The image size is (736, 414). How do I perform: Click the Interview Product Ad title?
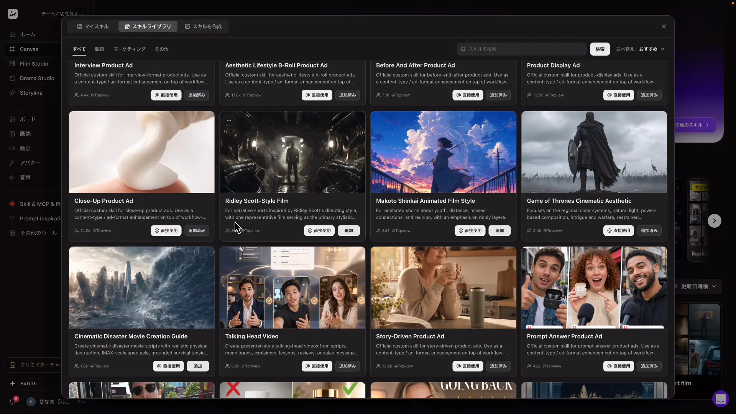tap(103, 66)
